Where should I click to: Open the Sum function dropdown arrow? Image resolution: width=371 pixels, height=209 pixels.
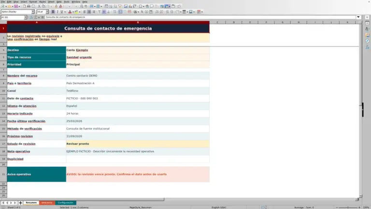coord(39,17)
